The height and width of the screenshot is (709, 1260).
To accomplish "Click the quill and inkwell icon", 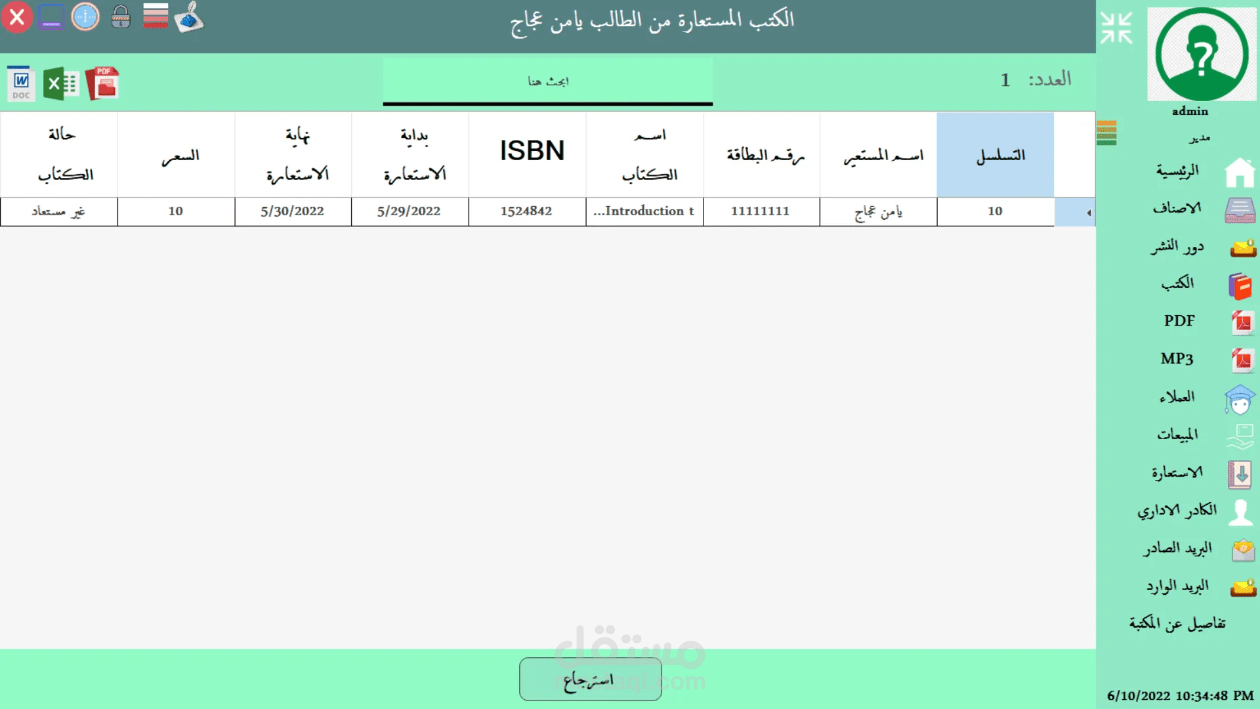I will 189,17.
